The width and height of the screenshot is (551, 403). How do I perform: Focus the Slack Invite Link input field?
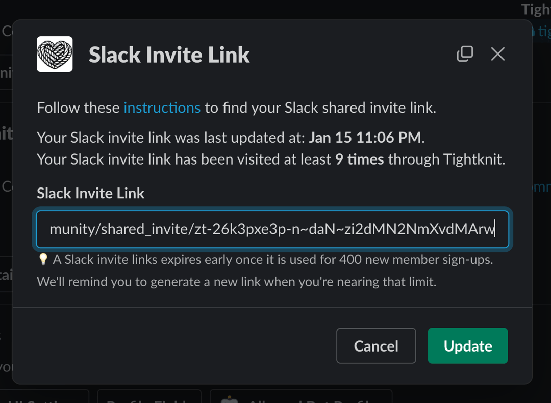tap(273, 229)
